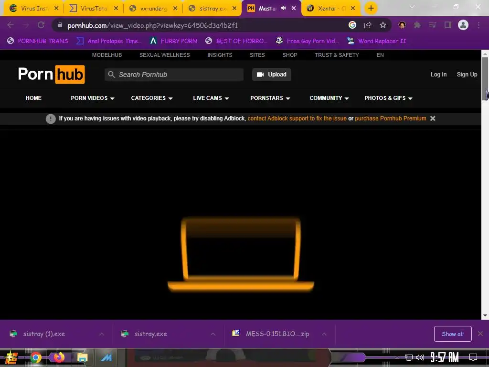This screenshot has width=489, height=367.
Task: Reload the current page
Action: tap(41, 25)
